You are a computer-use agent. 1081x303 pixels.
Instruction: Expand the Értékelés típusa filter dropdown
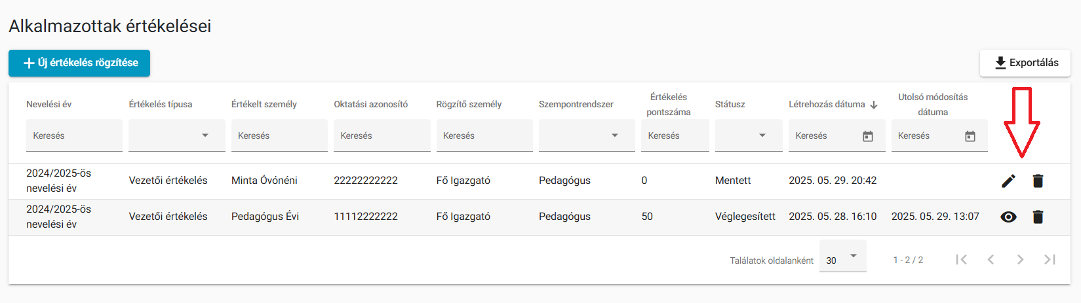point(177,135)
